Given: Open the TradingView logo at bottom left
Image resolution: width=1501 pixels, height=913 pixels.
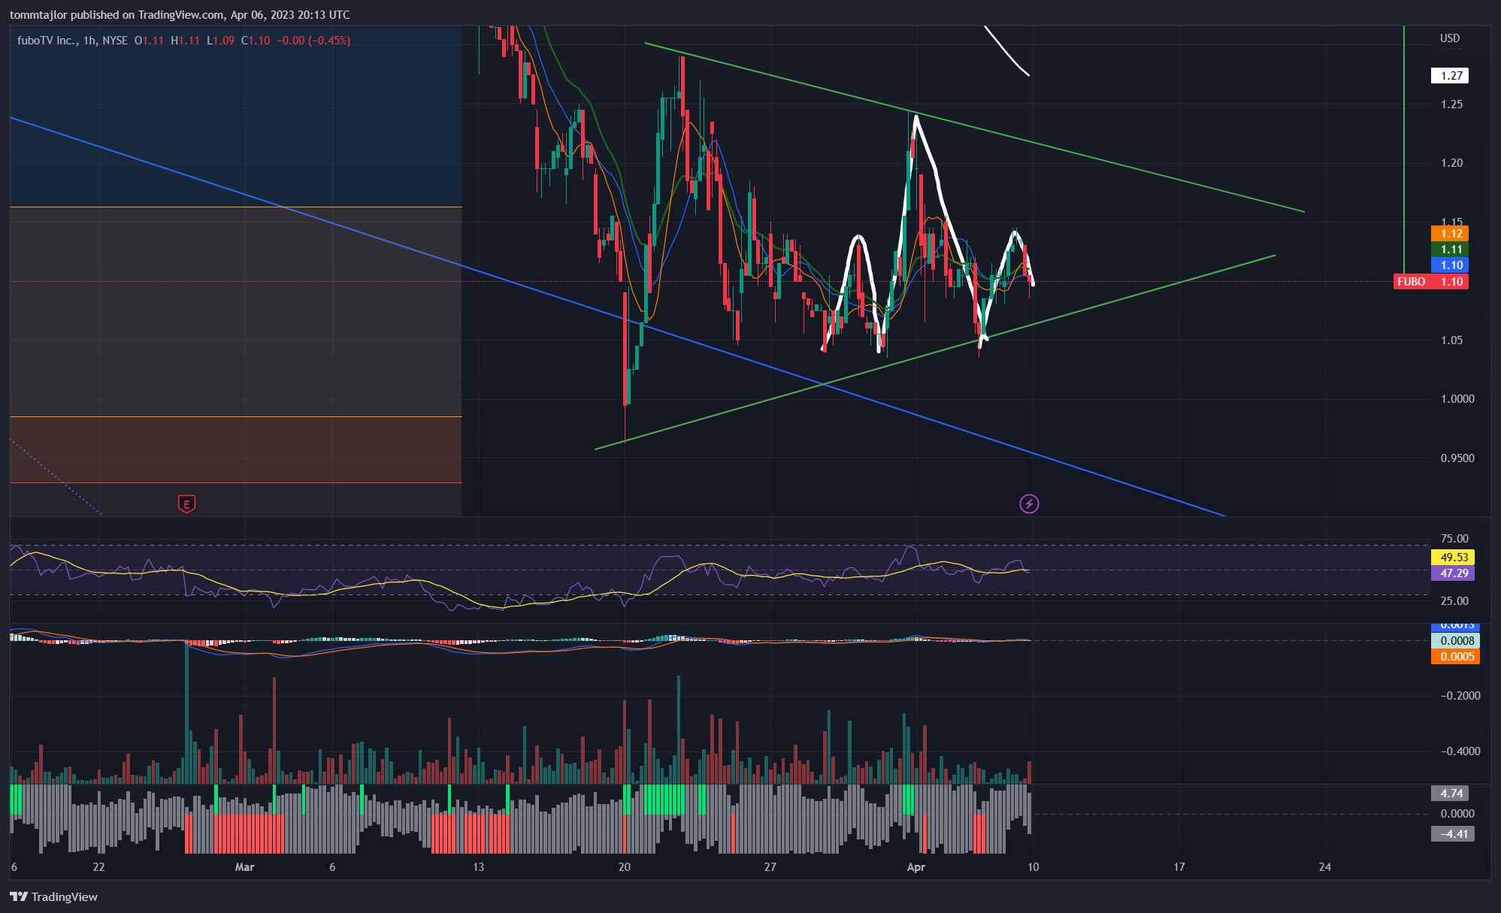Looking at the screenshot, I should [53, 896].
